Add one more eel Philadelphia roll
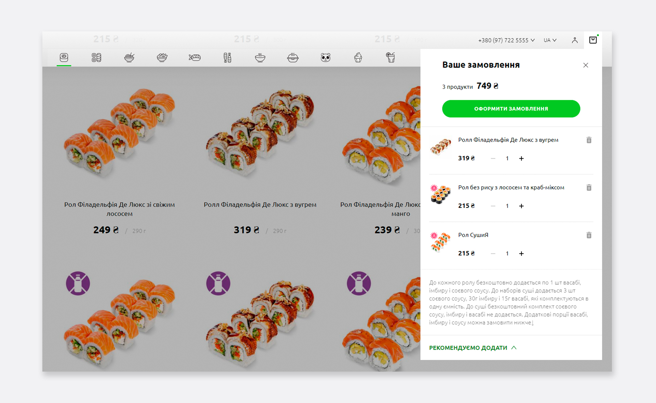This screenshot has width=656, height=403. click(521, 158)
